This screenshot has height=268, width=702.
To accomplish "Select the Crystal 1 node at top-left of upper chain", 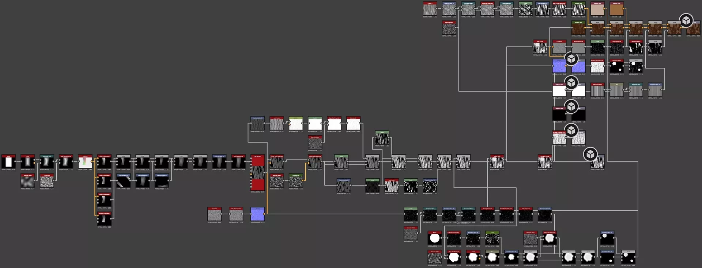I will pyautogui.click(x=430, y=9).
